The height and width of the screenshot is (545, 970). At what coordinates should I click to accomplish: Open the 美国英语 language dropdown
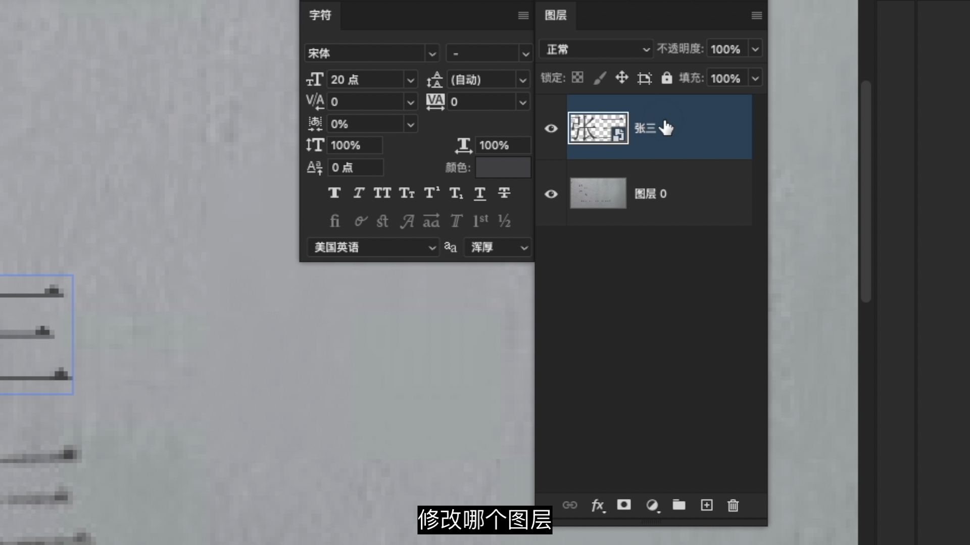point(373,247)
